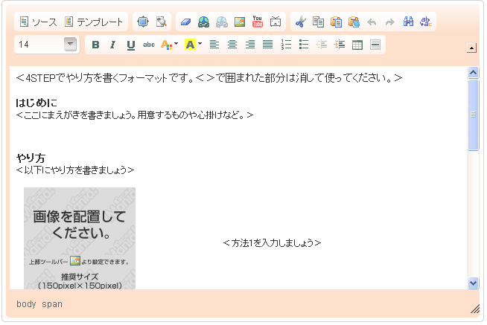Screen dimensions: 487x325
Task: Toggle underline formatting
Action: [131, 45]
